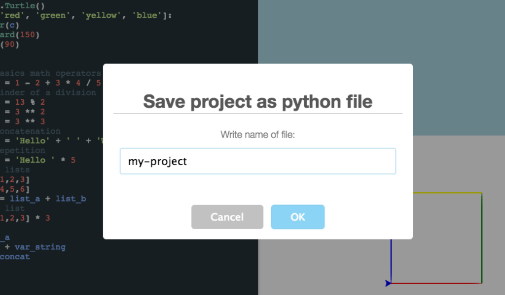Click the 'Write name of file:' label

[257, 135]
